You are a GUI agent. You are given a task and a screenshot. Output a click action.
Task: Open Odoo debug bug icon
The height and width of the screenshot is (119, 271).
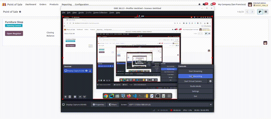tap(199, 5)
